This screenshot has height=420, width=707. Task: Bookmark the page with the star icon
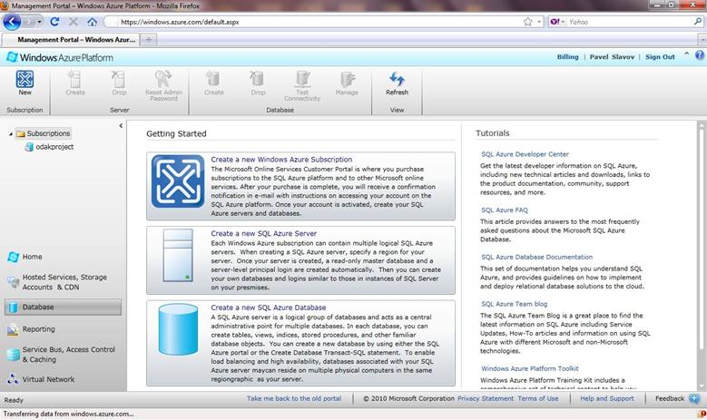tap(527, 22)
